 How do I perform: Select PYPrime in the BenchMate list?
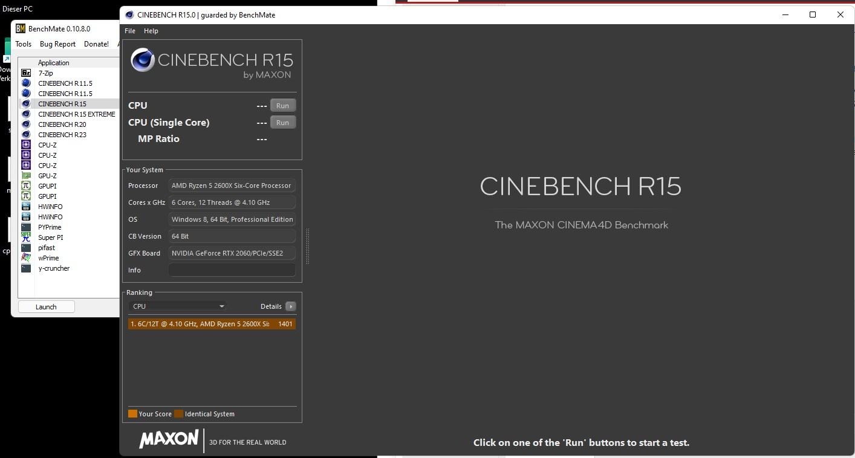coord(50,227)
